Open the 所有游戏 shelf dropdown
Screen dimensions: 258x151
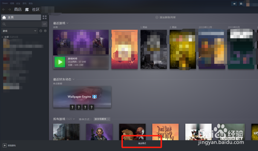click(x=74, y=119)
